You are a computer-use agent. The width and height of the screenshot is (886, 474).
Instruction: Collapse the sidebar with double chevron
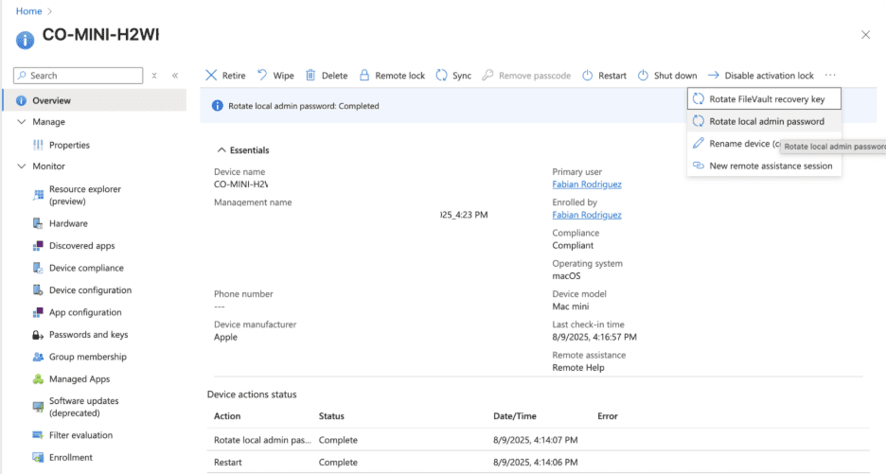[x=175, y=76]
